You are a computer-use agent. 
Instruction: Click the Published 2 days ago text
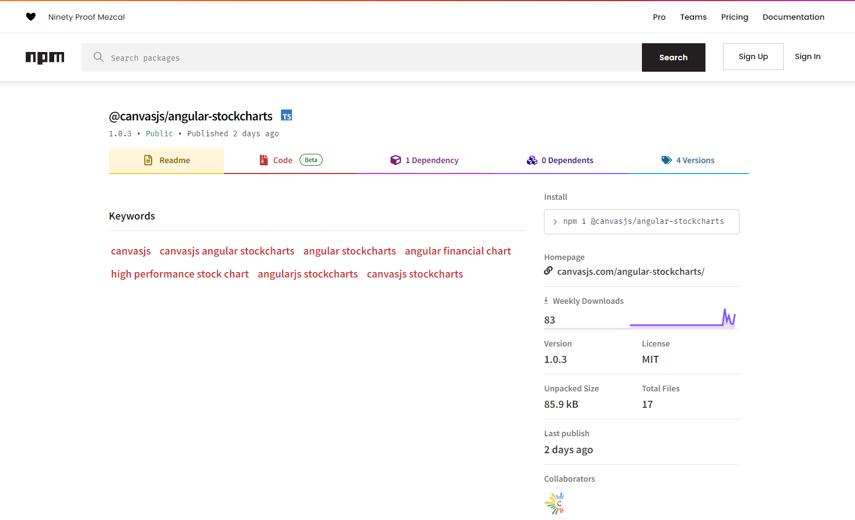[233, 134]
